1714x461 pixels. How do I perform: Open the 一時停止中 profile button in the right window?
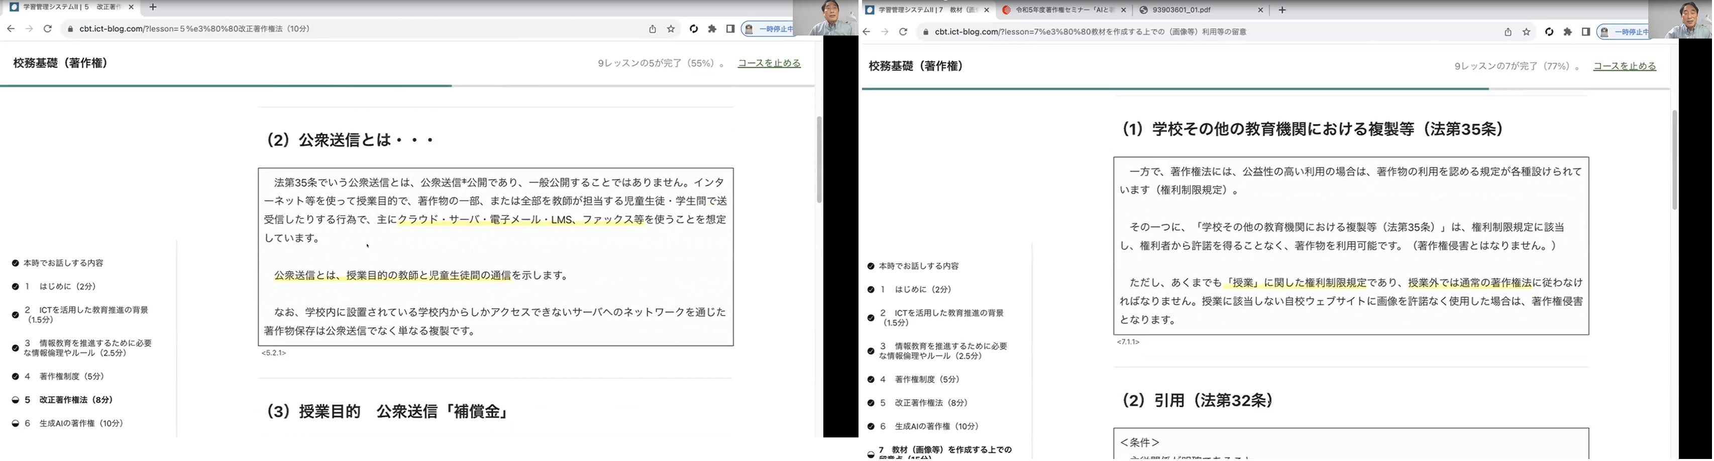pyautogui.click(x=1624, y=32)
